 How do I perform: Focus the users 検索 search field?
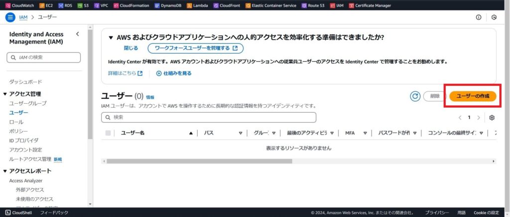pyautogui.click(x=209, y=117)
